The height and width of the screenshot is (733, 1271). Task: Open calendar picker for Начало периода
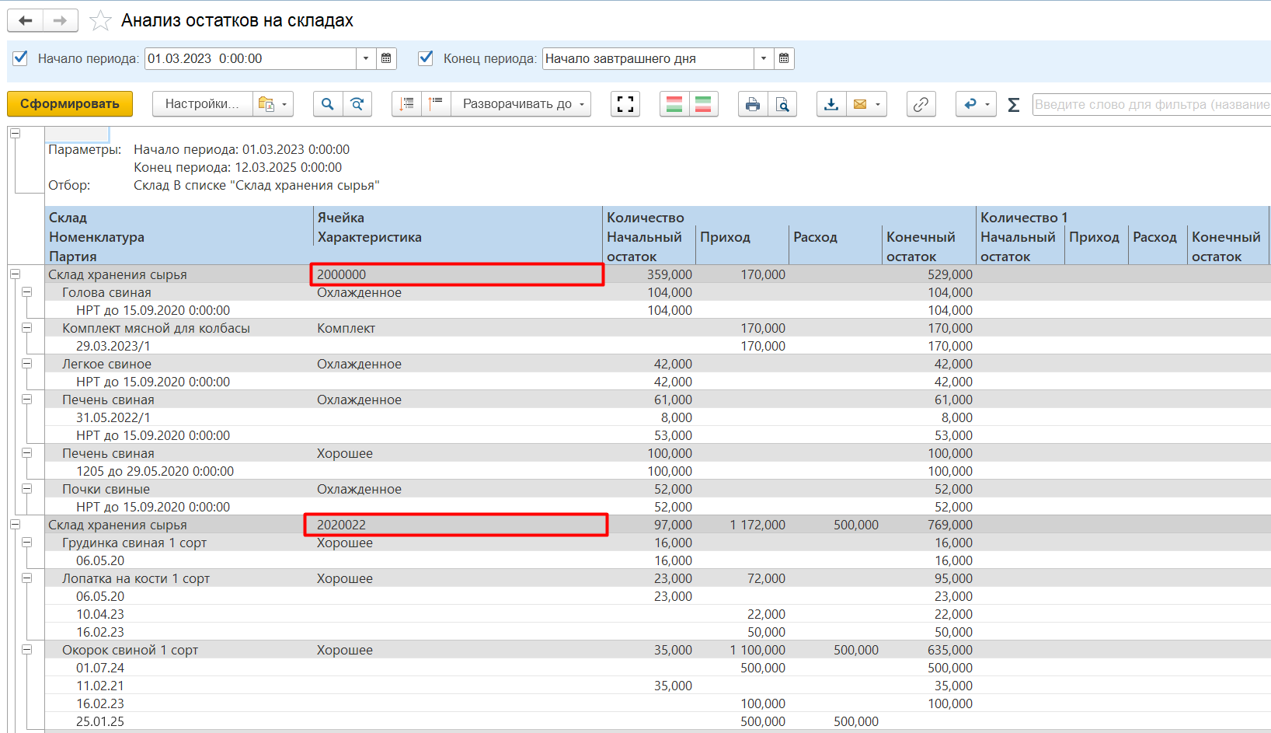pos(386,58)
